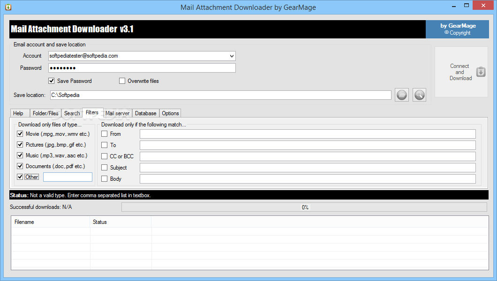Switch to the Folder/Files tab
This screenshot has width=497, height=281.
click(45, 113)
